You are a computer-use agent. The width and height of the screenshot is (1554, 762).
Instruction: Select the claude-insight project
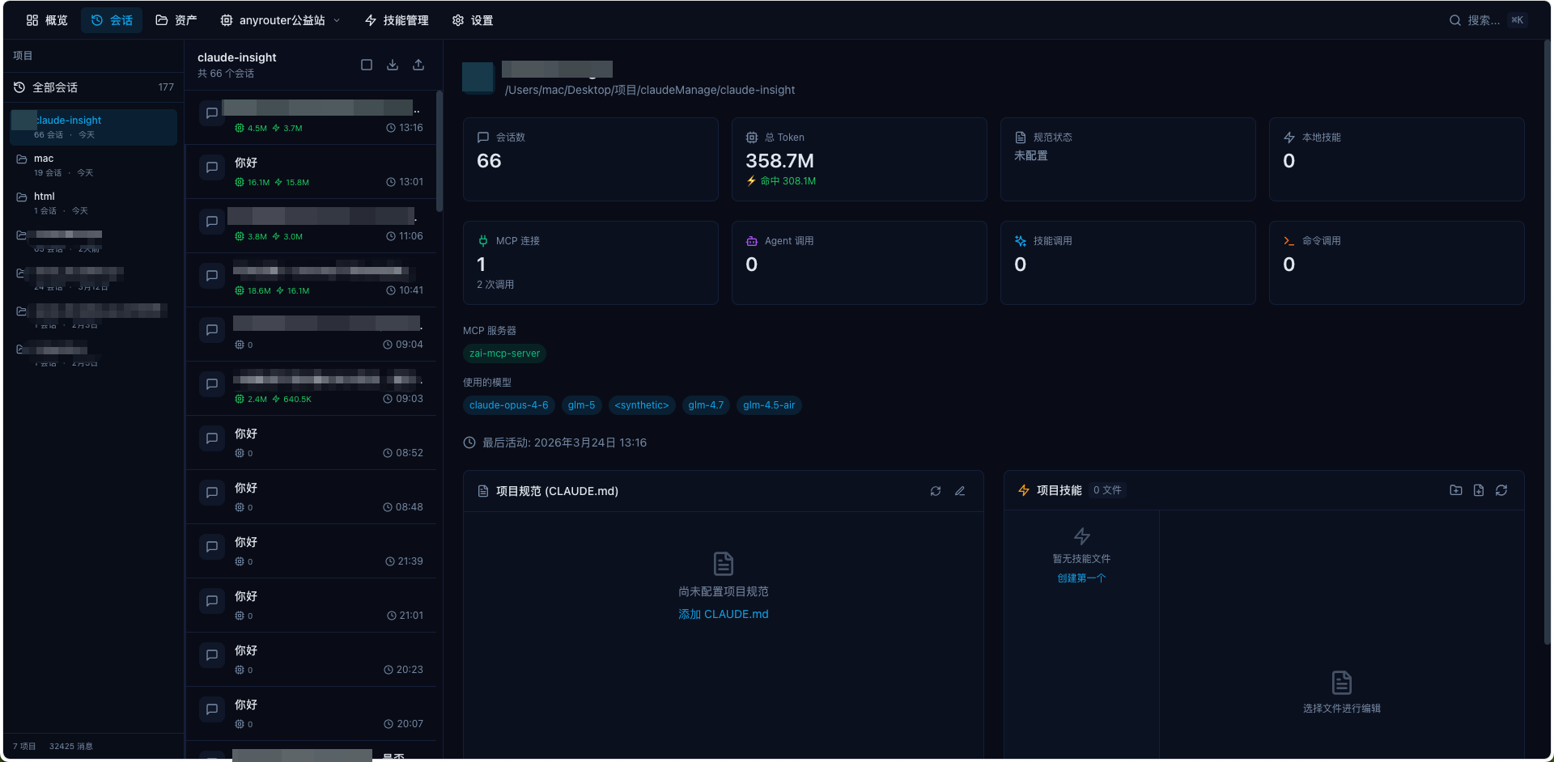coord(94,127)
